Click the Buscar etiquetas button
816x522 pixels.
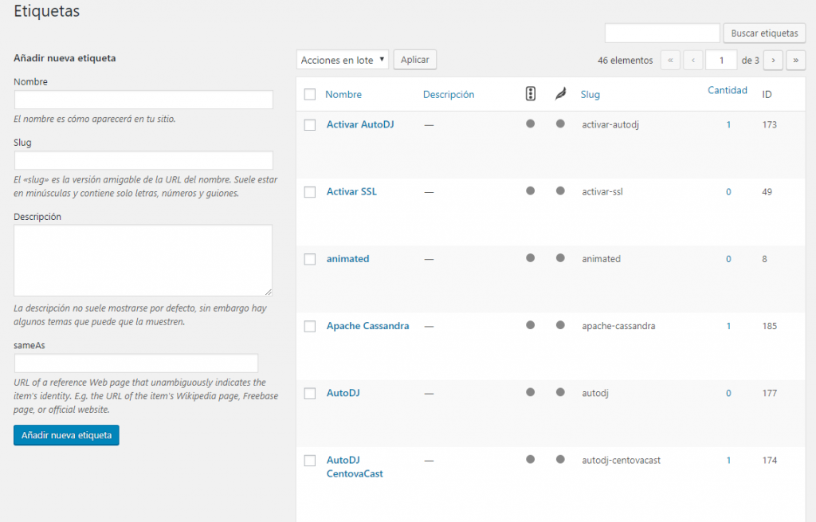coord(763,33)
